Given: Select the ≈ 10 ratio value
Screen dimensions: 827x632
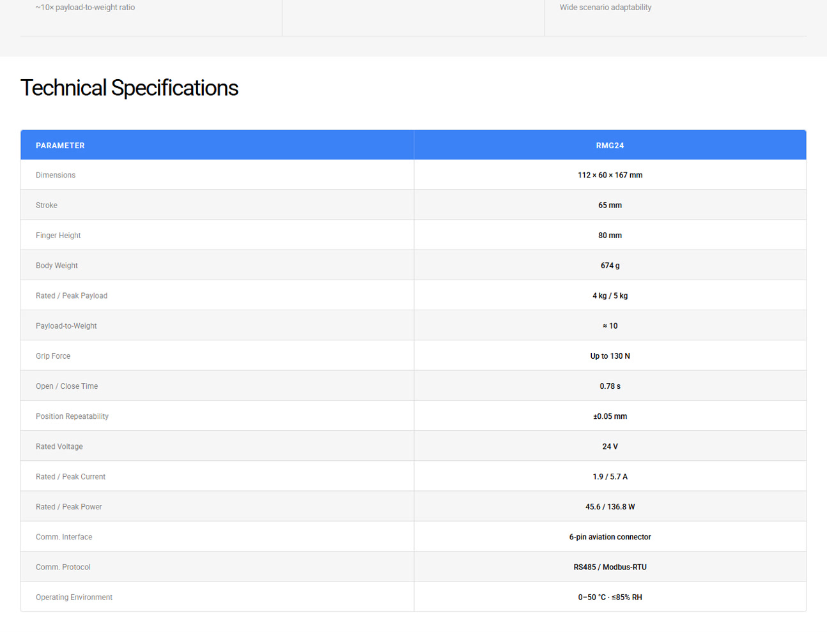Looking at the screenshot, I should coord(610,326).
